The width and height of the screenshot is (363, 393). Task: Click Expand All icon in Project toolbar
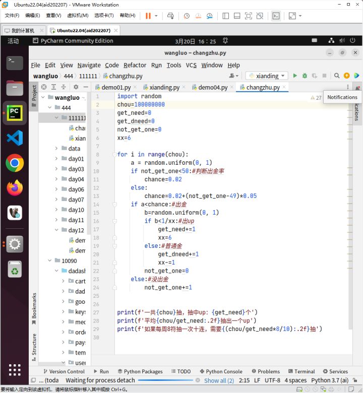coord(53,87)
